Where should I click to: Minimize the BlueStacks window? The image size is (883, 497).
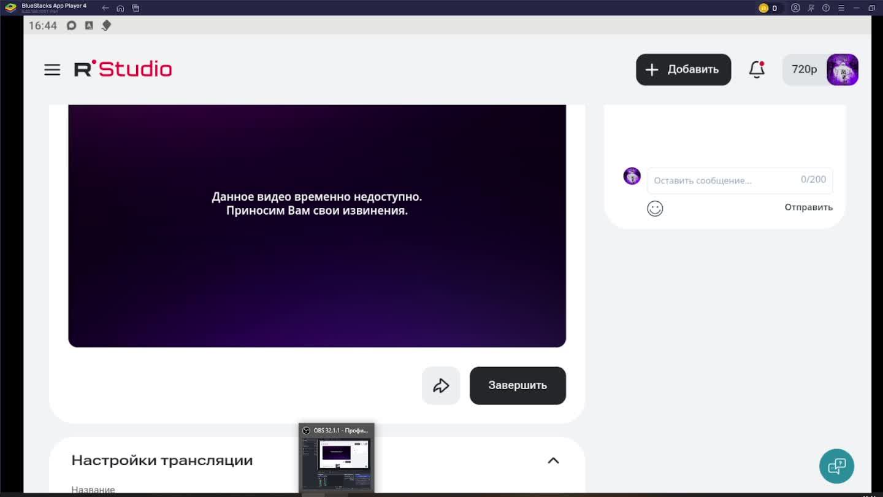[x=856, y=8]
